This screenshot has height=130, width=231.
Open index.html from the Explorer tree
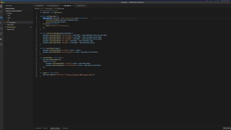tap(10, 25)
